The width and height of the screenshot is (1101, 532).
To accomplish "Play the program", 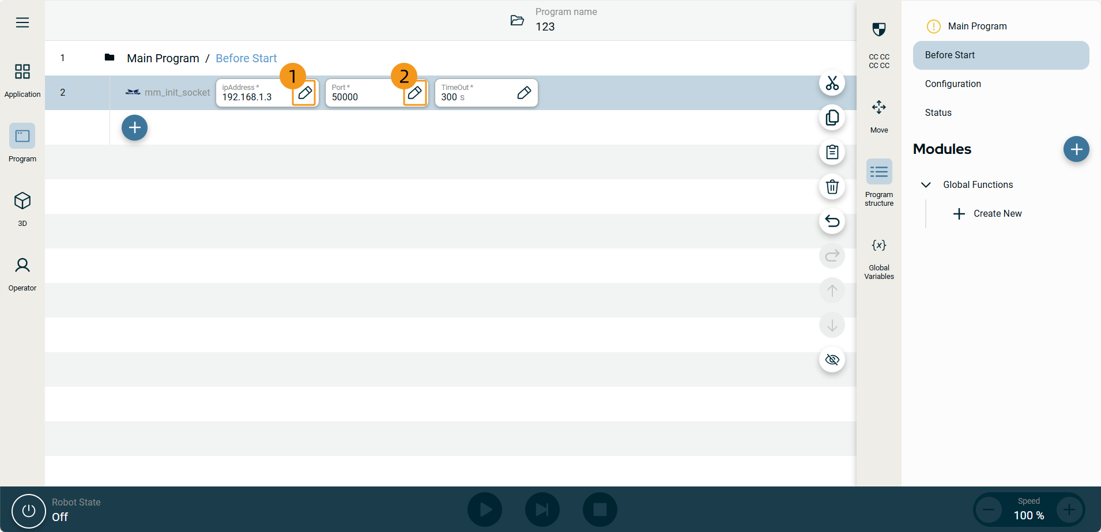I will (x=485, y=510).
